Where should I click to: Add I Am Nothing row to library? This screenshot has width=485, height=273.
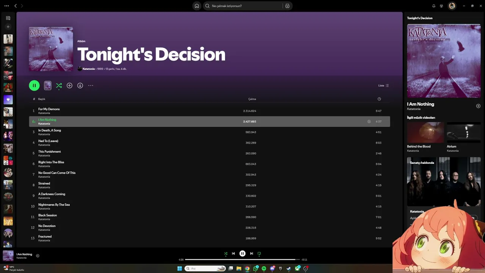[369, 121]
